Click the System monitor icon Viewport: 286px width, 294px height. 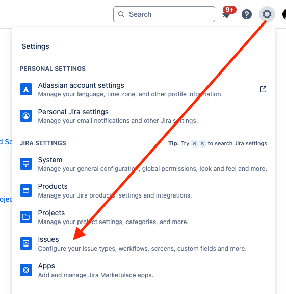(26, 164)
